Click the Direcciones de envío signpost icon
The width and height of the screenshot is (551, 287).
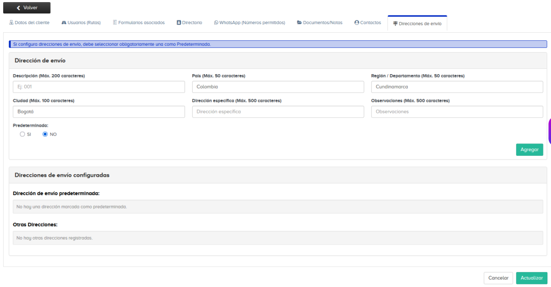395,24
